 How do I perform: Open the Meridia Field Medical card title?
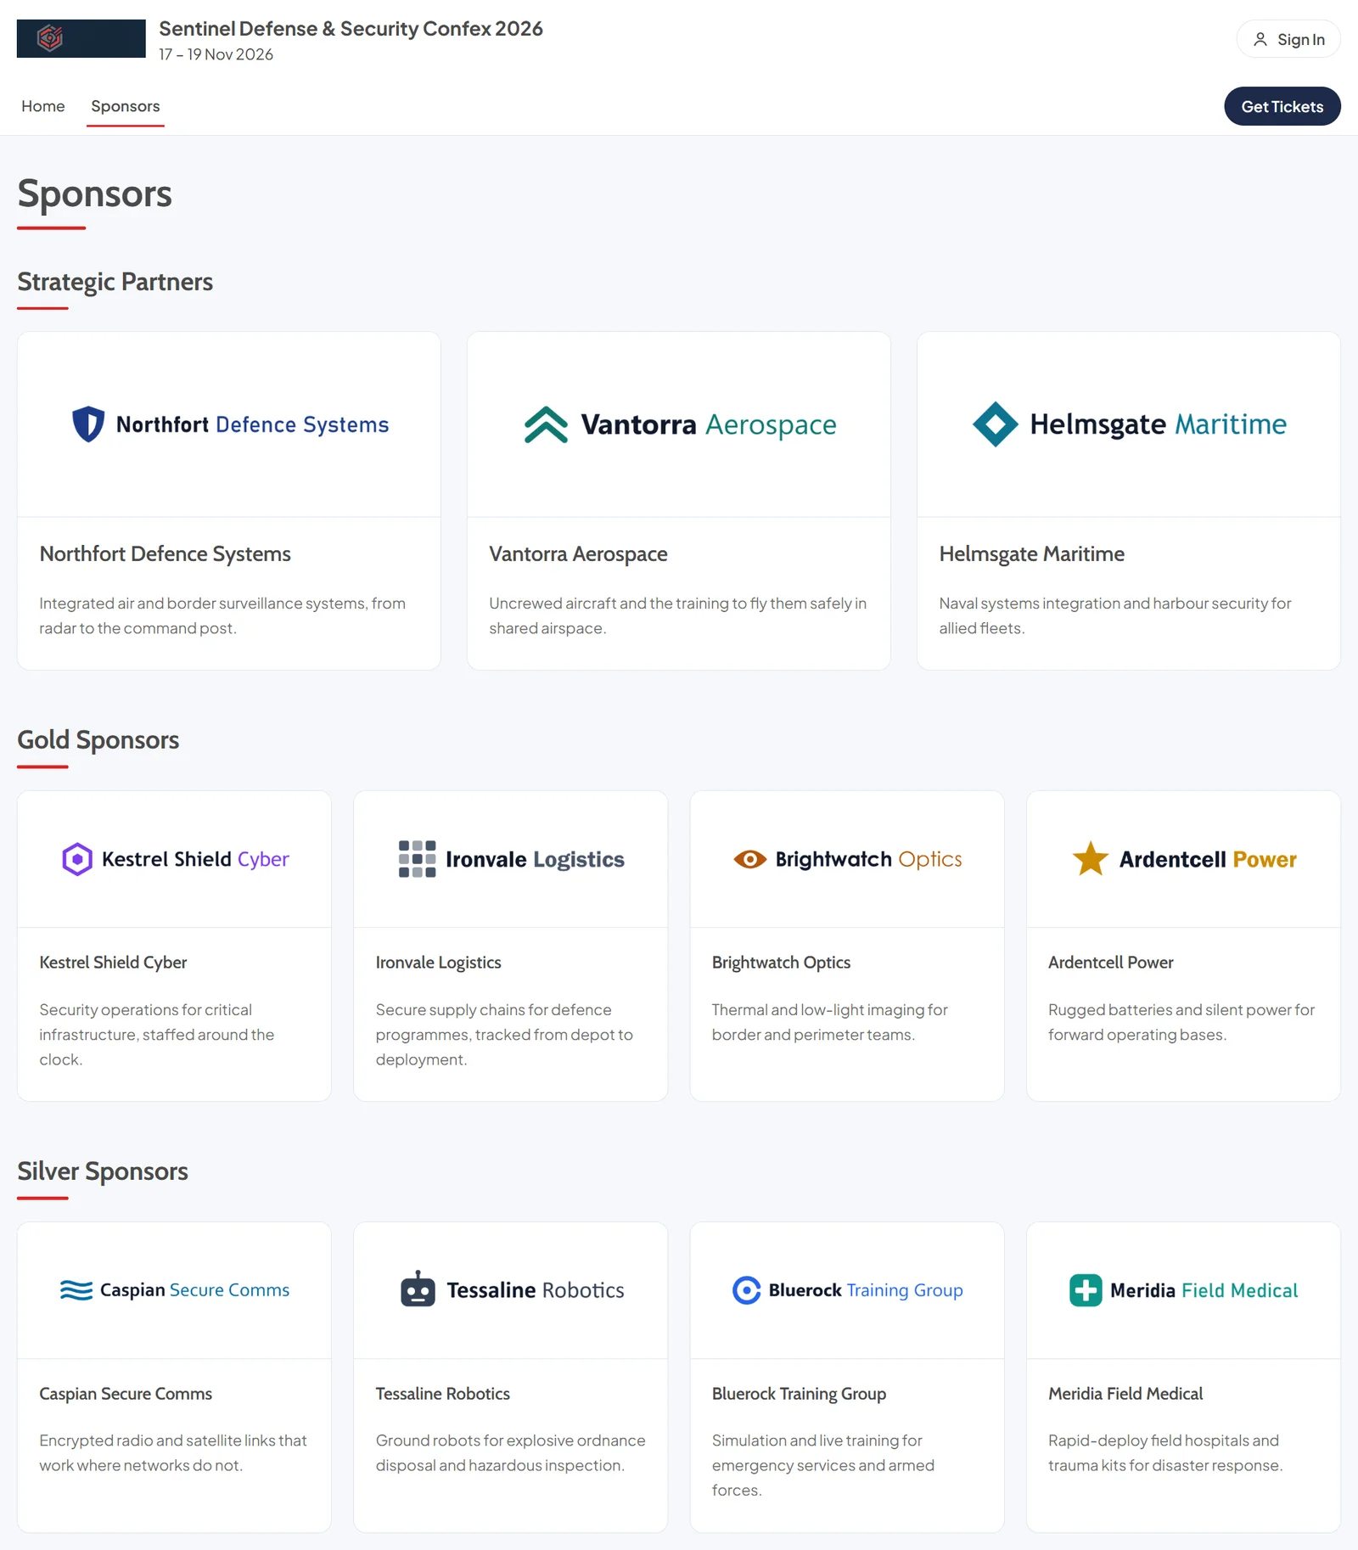[1125, 1394]
